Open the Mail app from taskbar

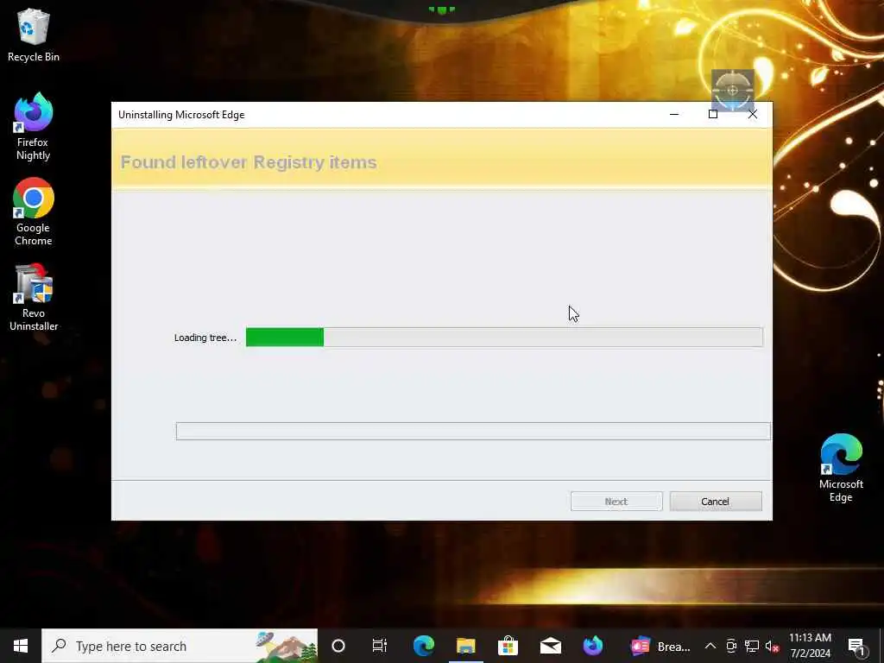pos(550,646)
